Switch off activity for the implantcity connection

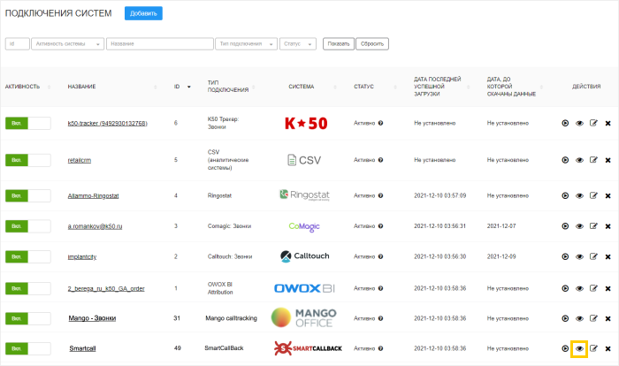pyautogui.click(x=28, y=256)
